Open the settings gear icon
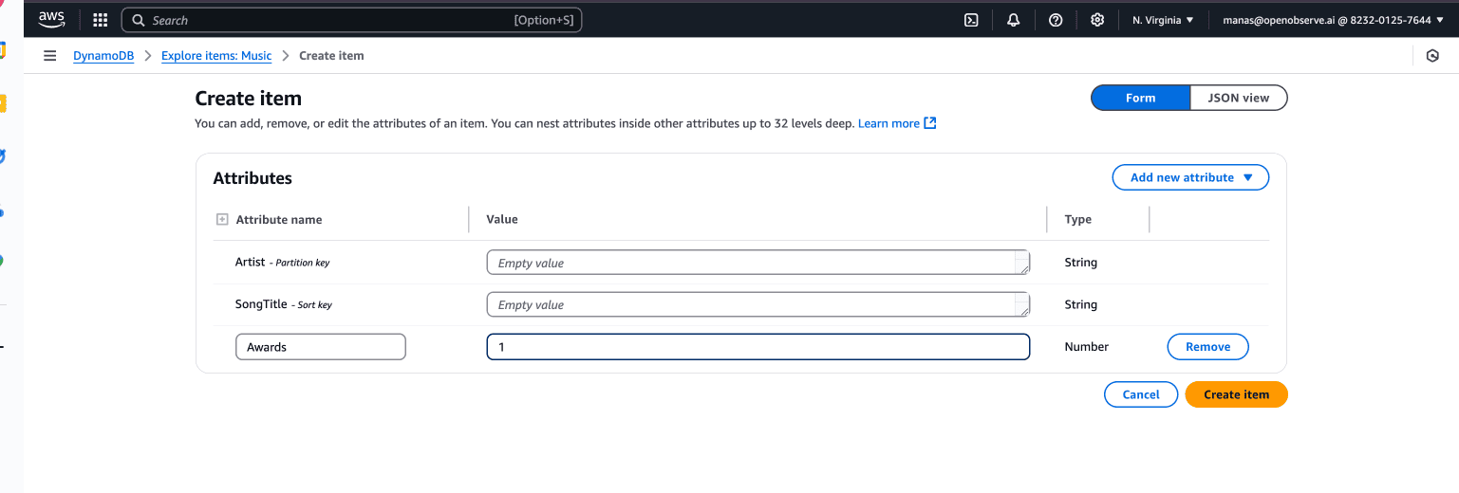1459x493 pixels. pyautogui.click(x=1097, y=20)
